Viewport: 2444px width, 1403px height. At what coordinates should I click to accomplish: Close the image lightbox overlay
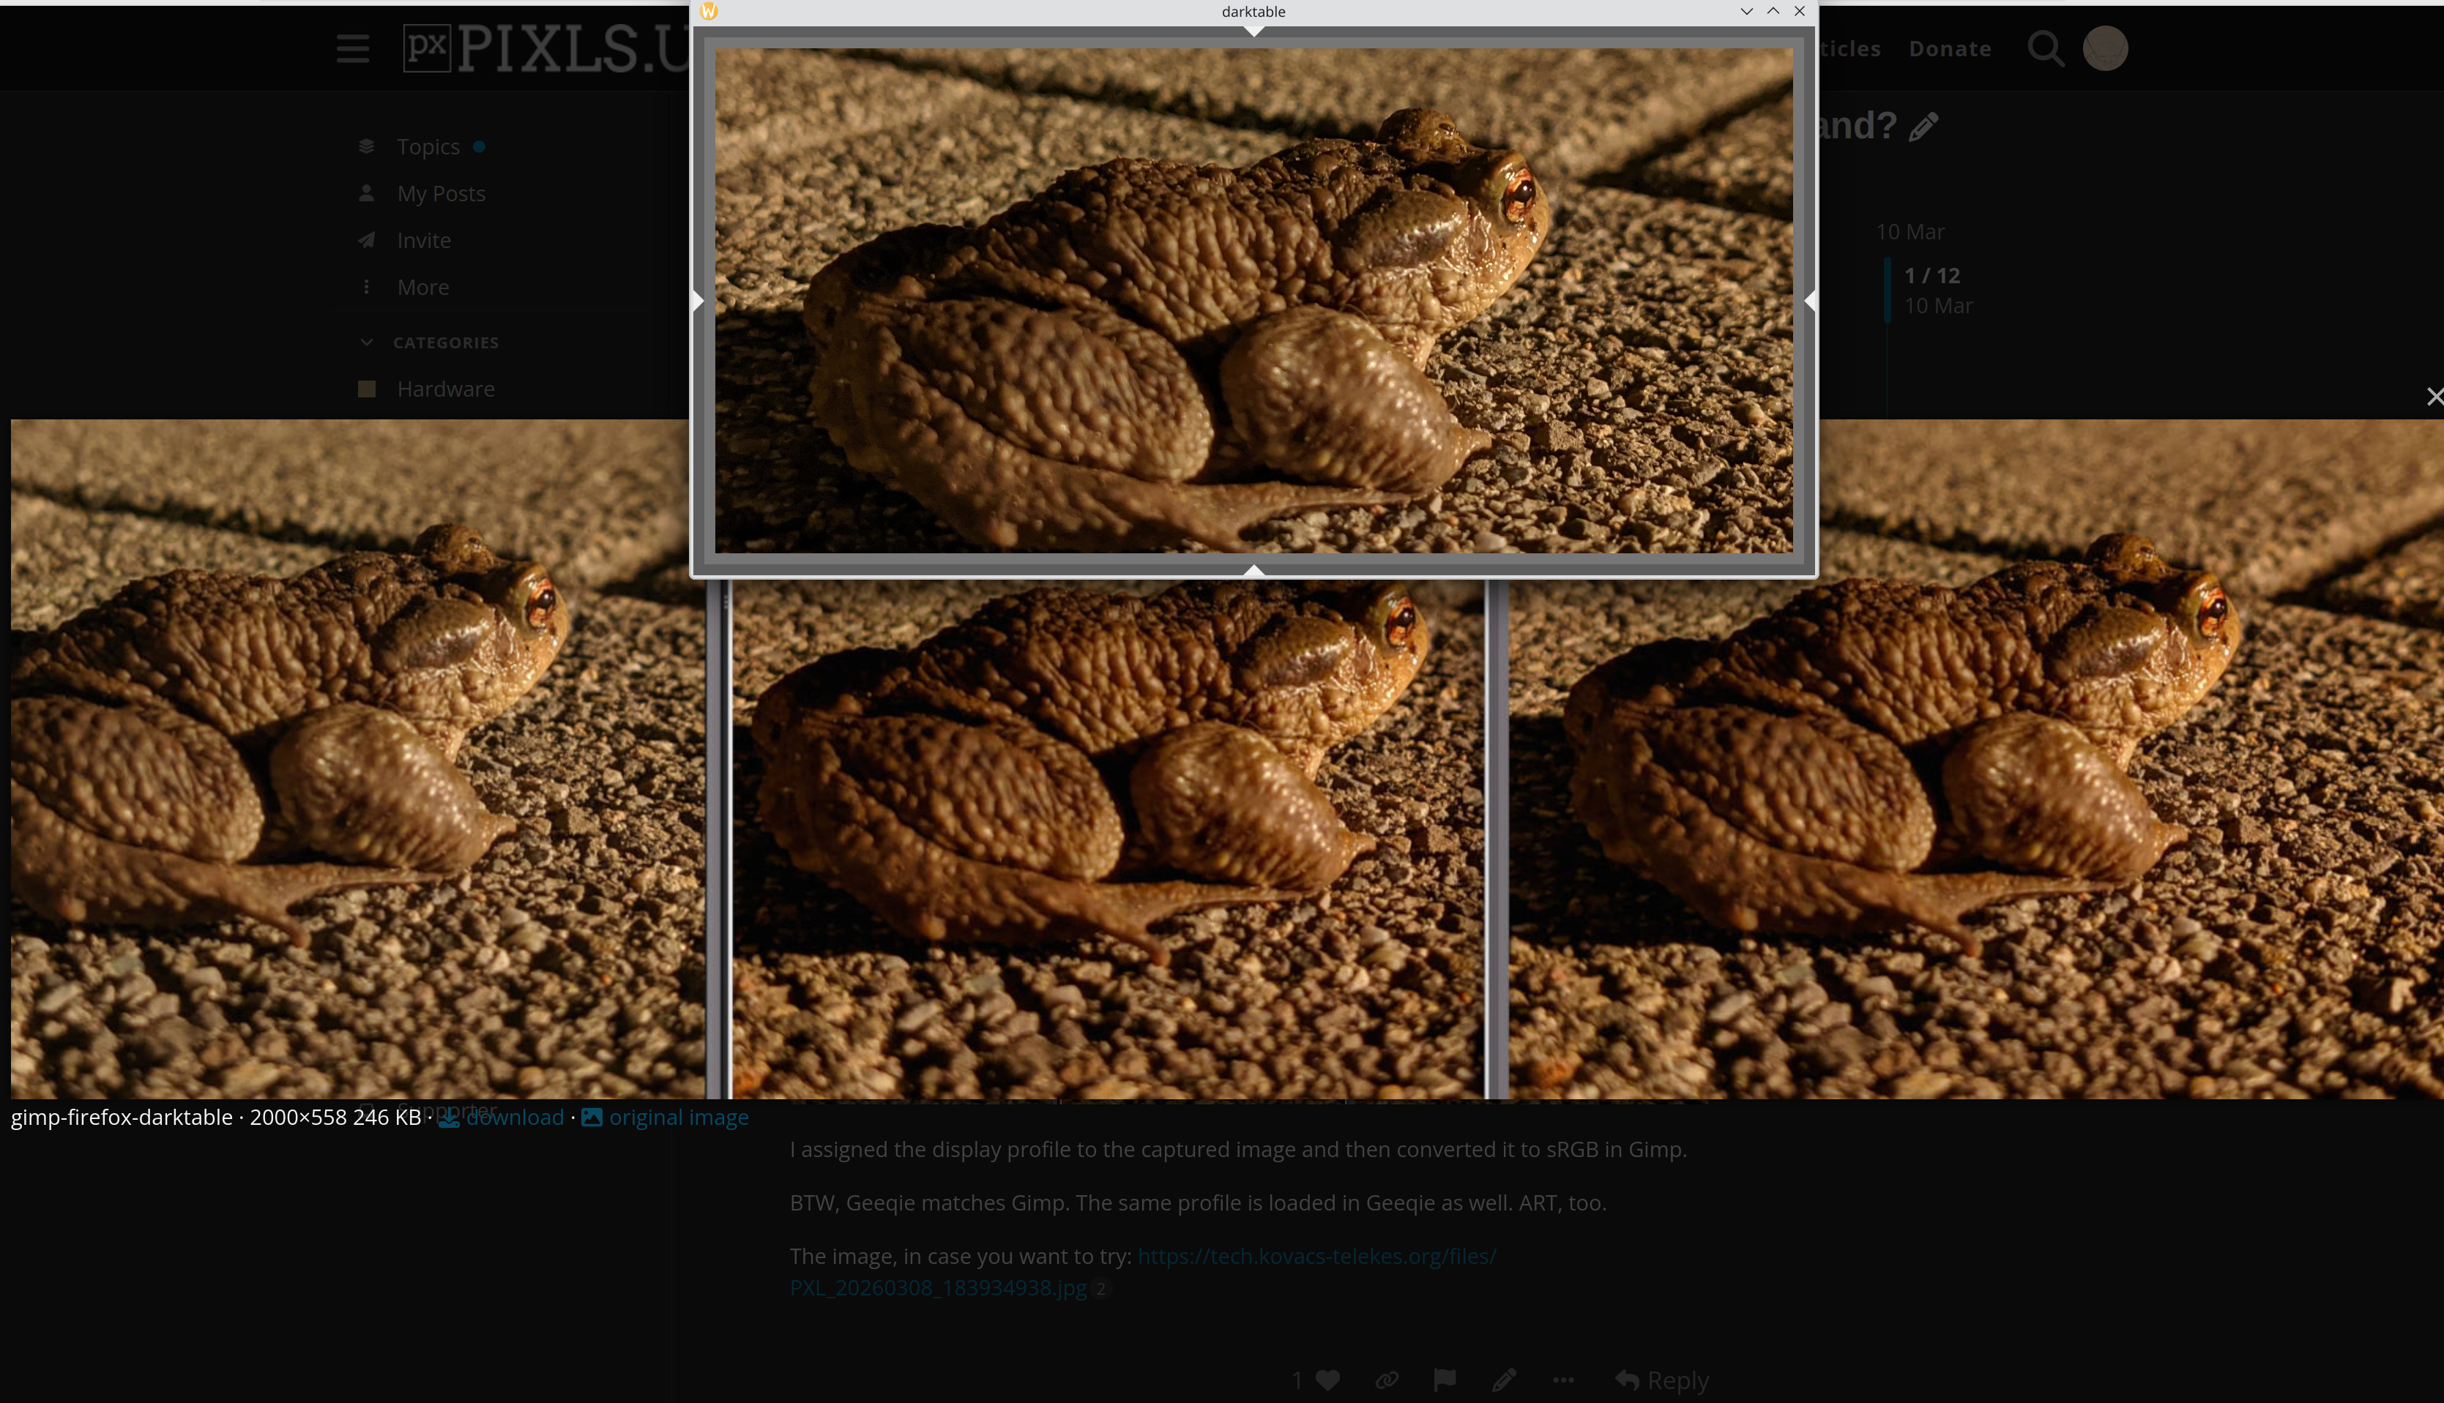(2434, 397)
